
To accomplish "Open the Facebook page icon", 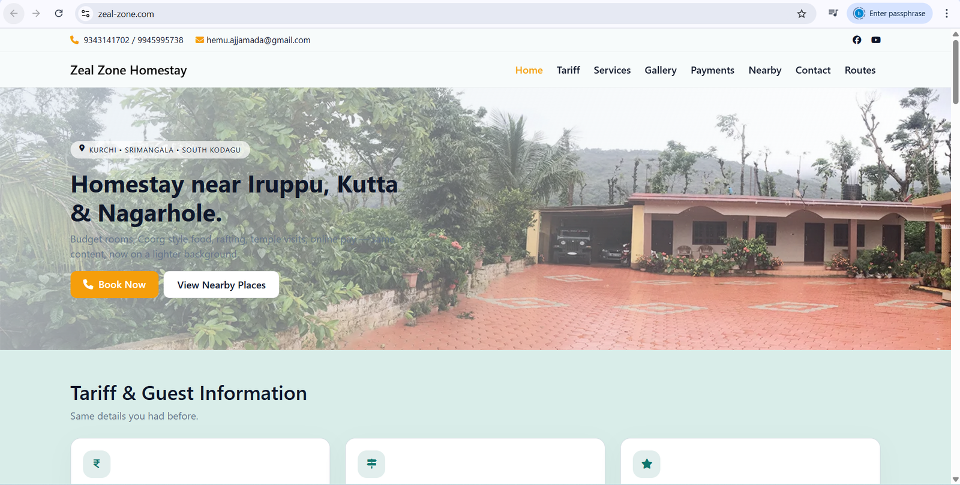I will point(857,40).
